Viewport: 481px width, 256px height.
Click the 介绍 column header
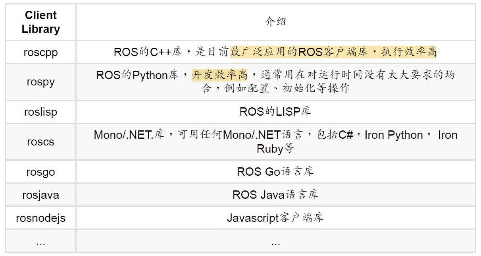tap(275, 22)
